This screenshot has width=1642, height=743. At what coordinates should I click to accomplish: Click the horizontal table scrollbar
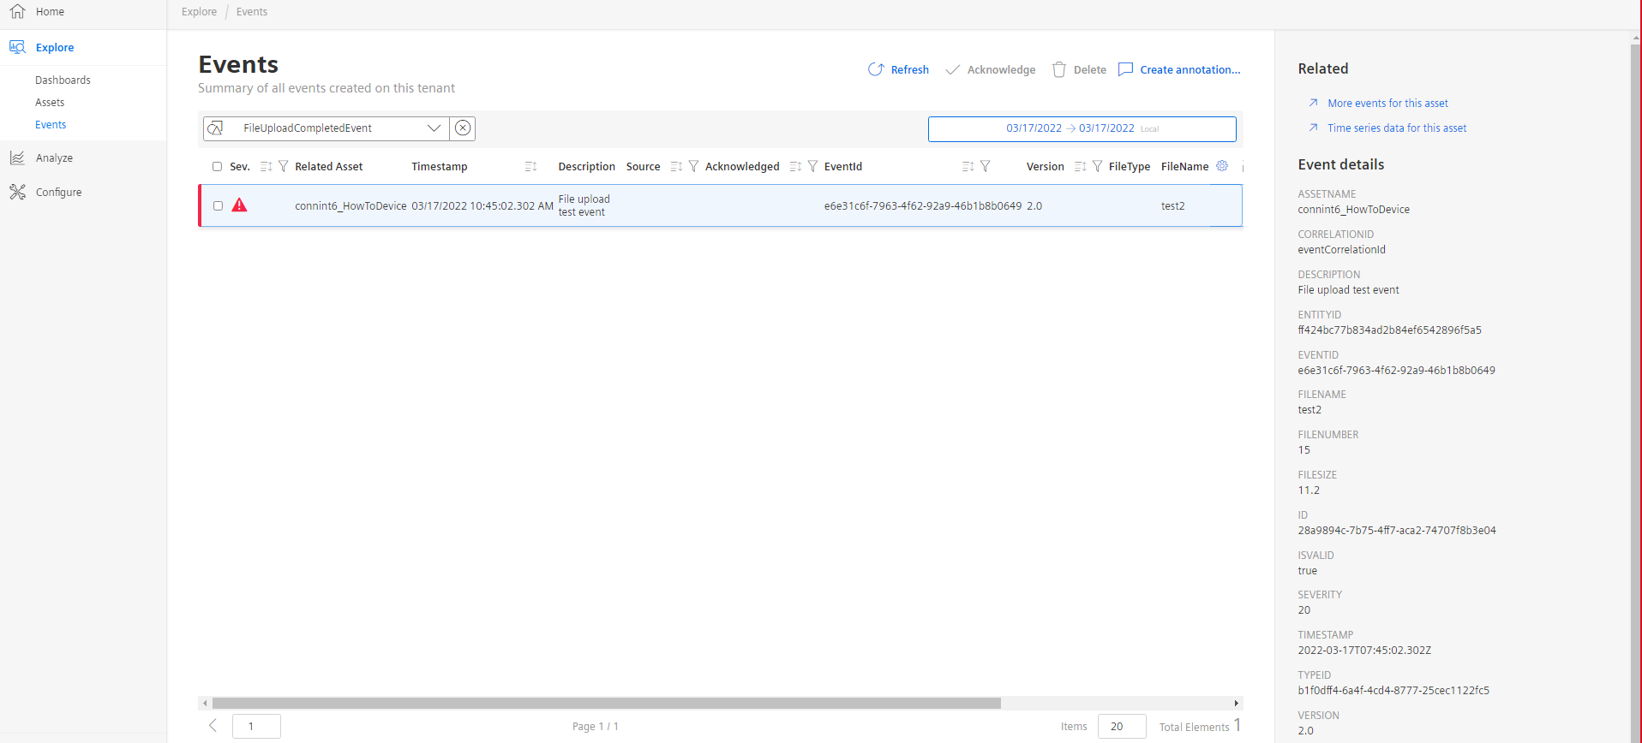(x=606, y=703)
